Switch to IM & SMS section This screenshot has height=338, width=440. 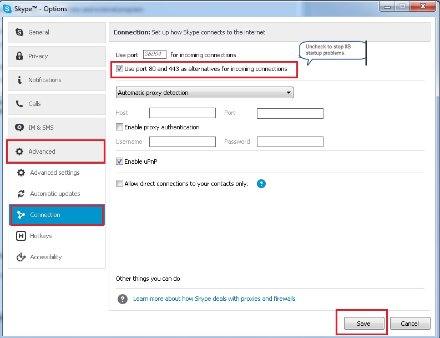tap(57, 128)
